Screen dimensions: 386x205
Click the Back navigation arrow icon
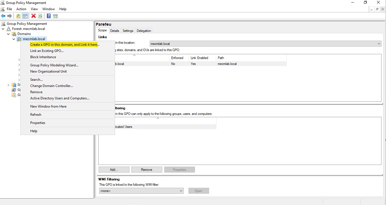click(x=3, y=16)
